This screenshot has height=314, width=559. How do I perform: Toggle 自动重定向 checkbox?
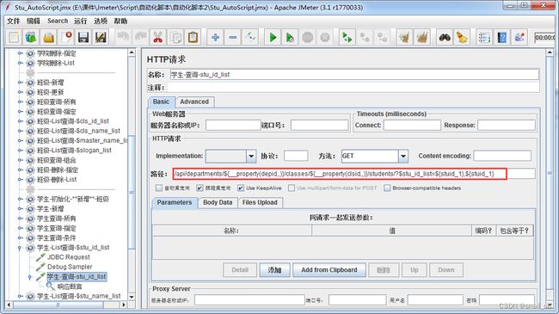click(159, 188)
